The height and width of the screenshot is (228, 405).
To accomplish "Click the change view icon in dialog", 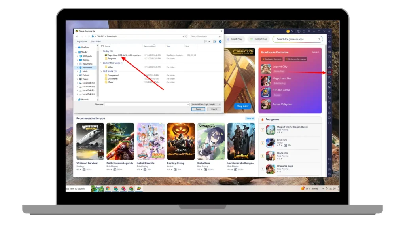I will pos(206,42).
